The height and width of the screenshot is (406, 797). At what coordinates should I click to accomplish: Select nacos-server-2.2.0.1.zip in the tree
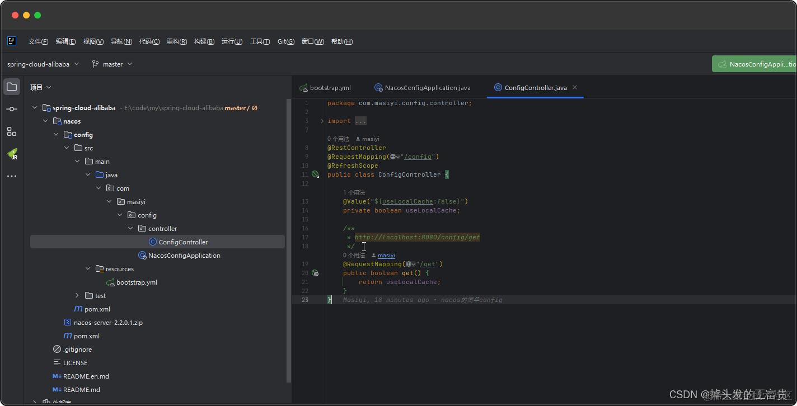coord(108,323)
